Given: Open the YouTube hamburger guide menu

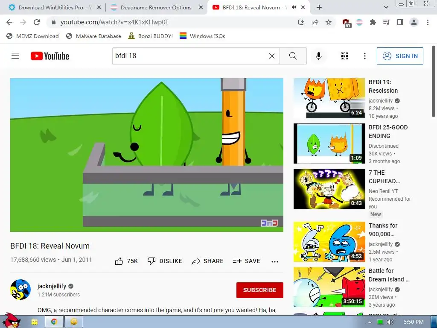Looking at the screenshot, I should tap(15, 56).
